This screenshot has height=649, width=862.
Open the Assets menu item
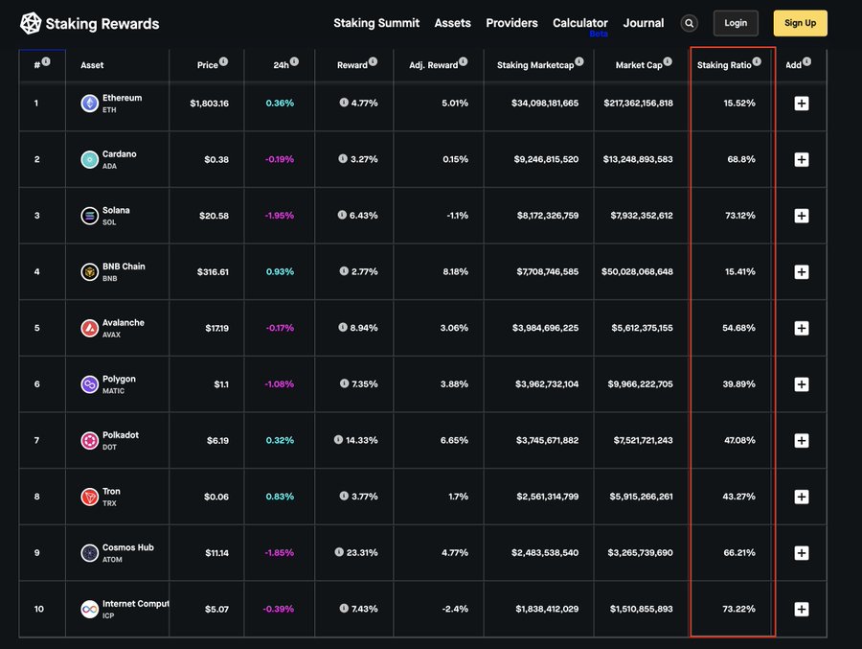(452, 23)
